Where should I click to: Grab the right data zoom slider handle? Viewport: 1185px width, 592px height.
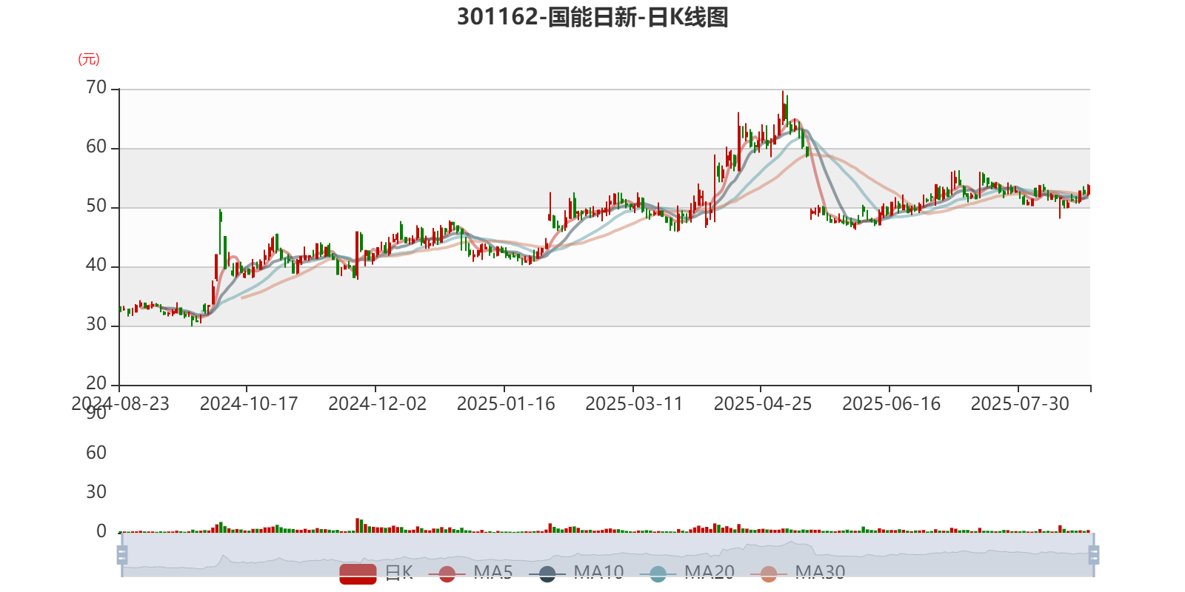click(1094, 554)
